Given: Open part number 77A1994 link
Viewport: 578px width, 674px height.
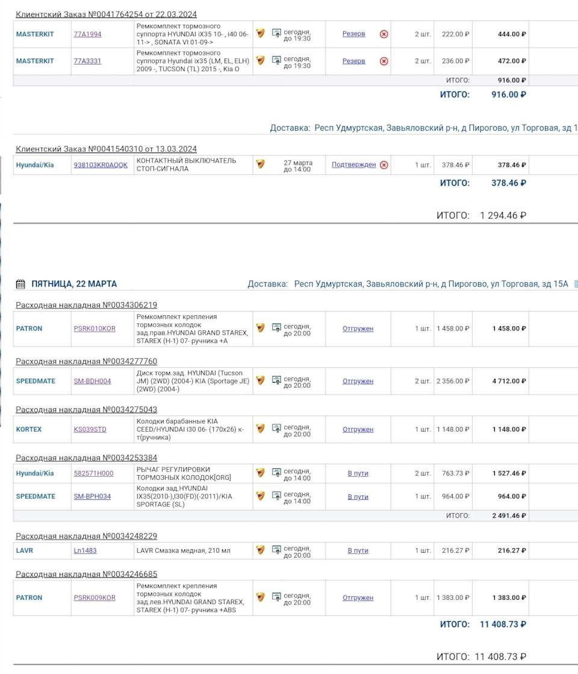Looking at the screenshot, I should (x=87, y=34).
